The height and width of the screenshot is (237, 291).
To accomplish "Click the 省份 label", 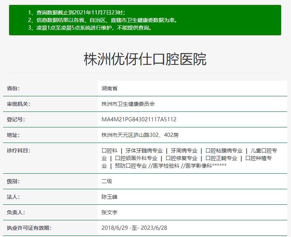I will [x=13, y=88].
